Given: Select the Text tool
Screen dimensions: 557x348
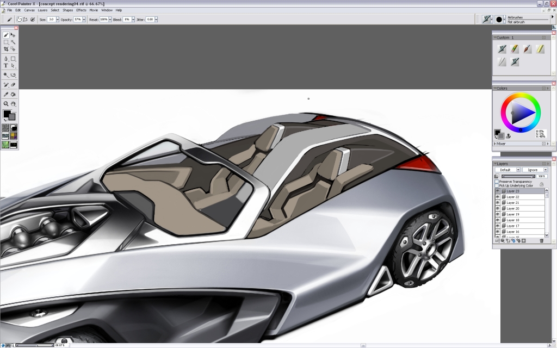Looking at the screenshot, I should (x=6, y=65).
